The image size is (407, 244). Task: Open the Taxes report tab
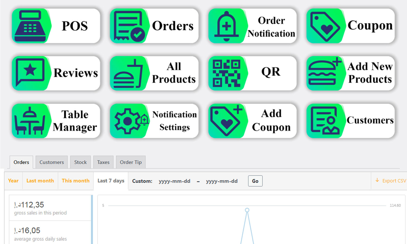click(x=103, y=162)
